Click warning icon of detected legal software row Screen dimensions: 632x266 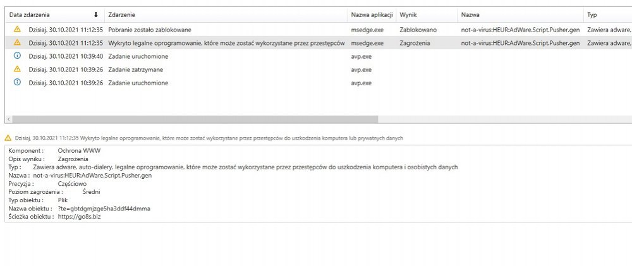[x=17, y=43]
